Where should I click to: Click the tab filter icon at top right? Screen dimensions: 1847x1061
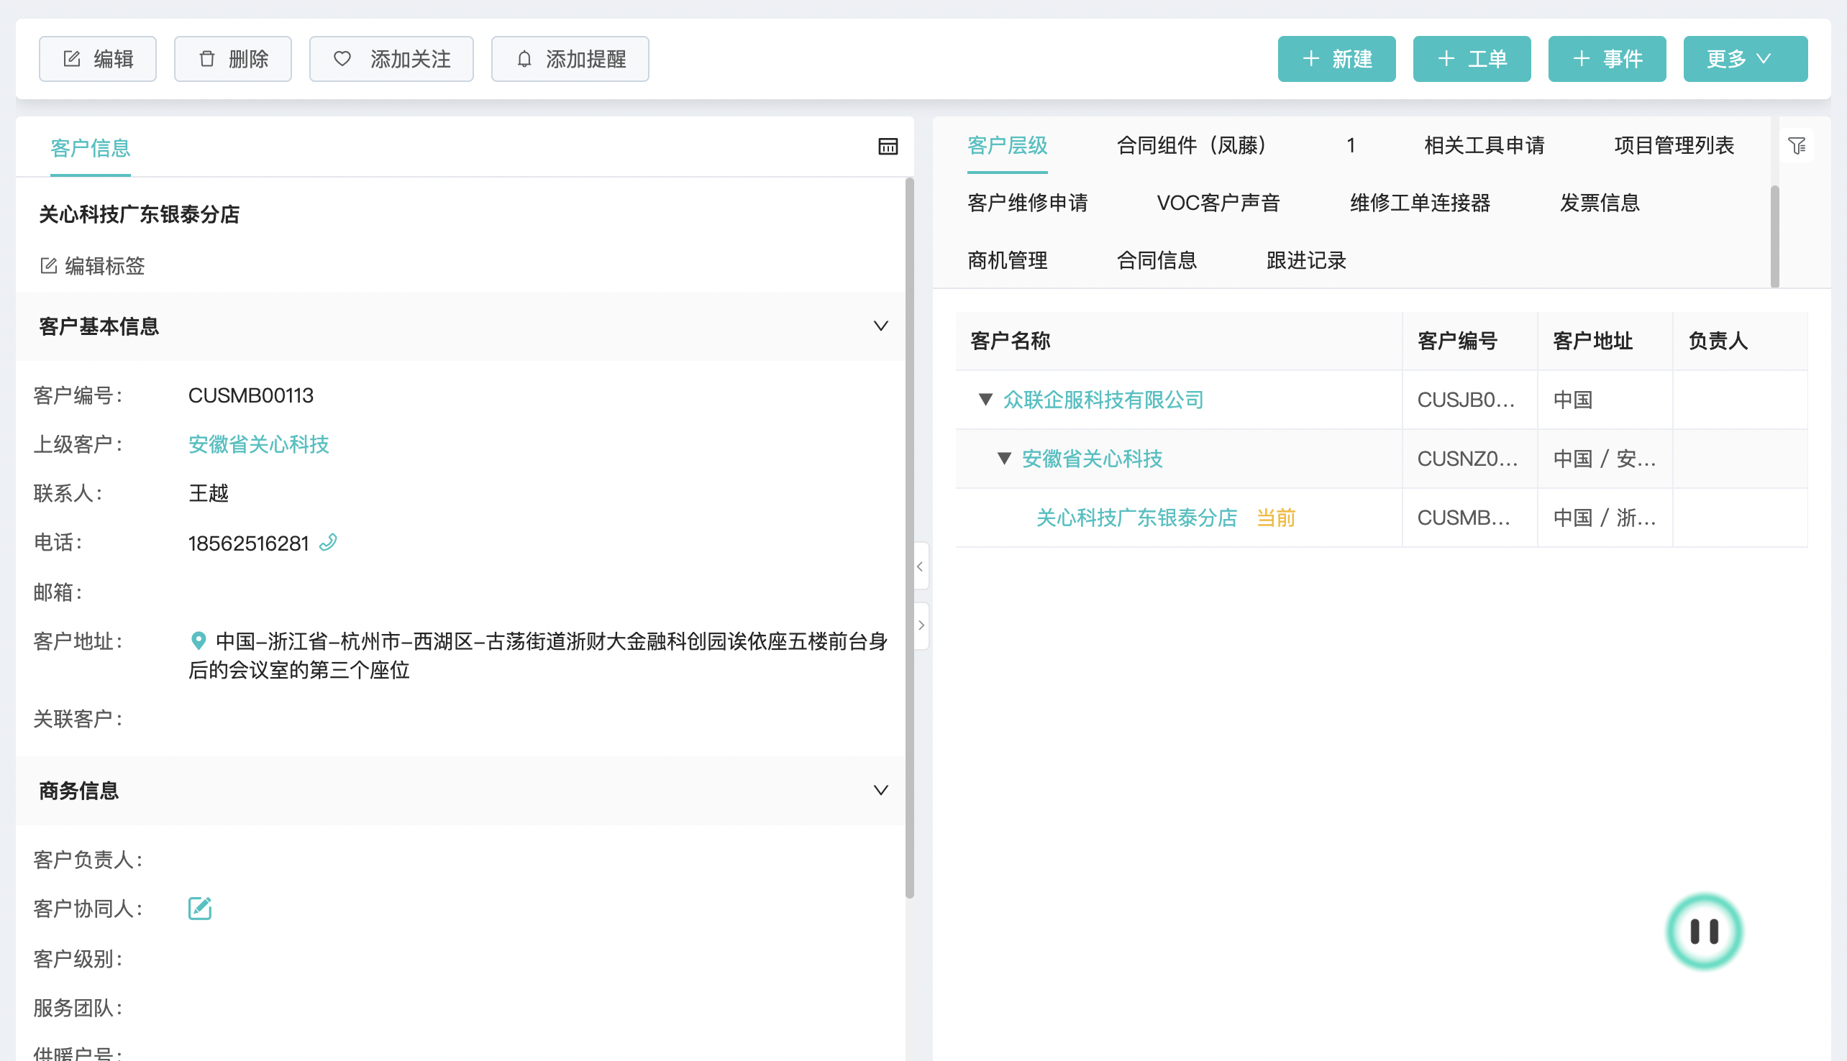[x=1797, y=146]
